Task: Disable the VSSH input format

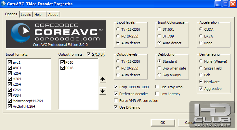Action: point(10,95)
